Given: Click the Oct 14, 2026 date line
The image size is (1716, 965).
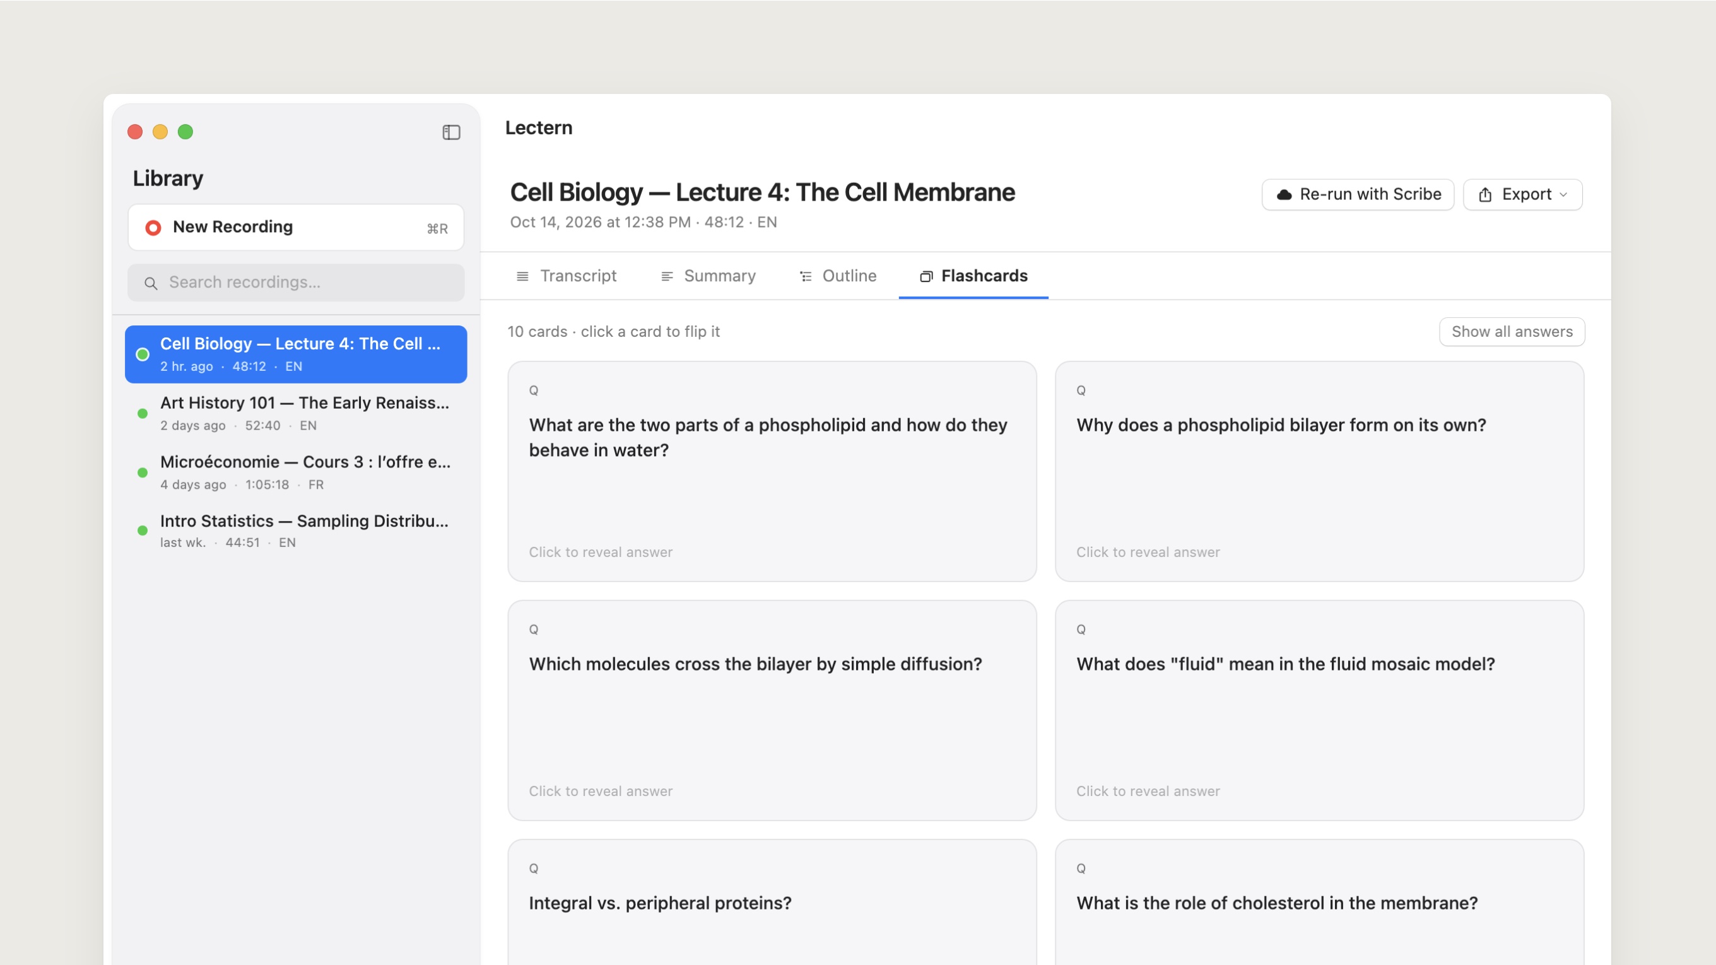Looking at the screenshot, I should tap(643, 223).
